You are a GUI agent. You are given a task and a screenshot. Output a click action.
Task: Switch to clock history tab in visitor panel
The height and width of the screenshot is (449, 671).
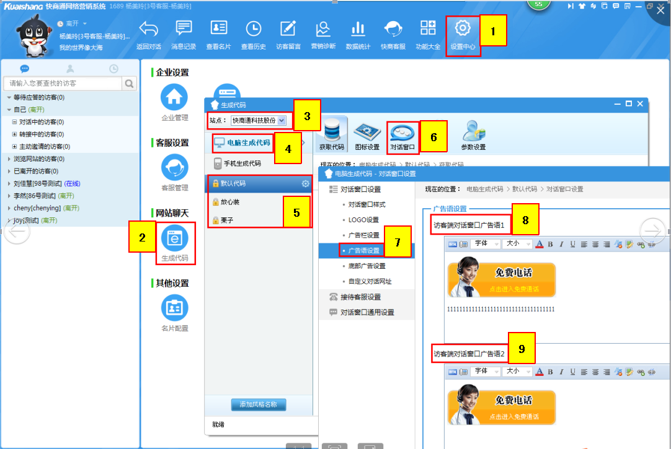click(x=113, y=68)
